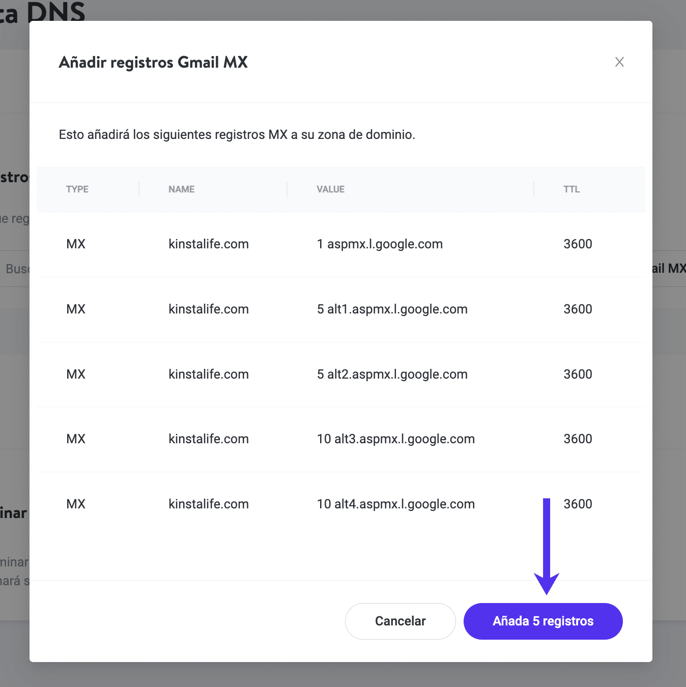
Task: Select the 5 alt1.aspmx.l.google.com value
Action: click(392, 309)
